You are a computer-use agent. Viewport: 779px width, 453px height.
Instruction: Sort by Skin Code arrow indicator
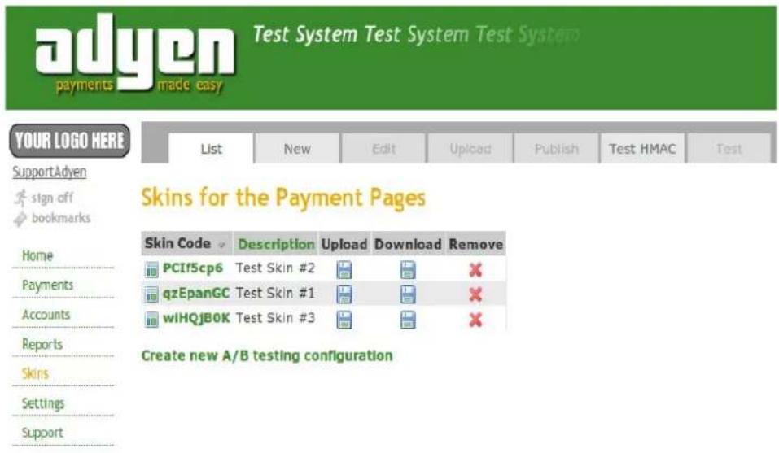point(221,245)
